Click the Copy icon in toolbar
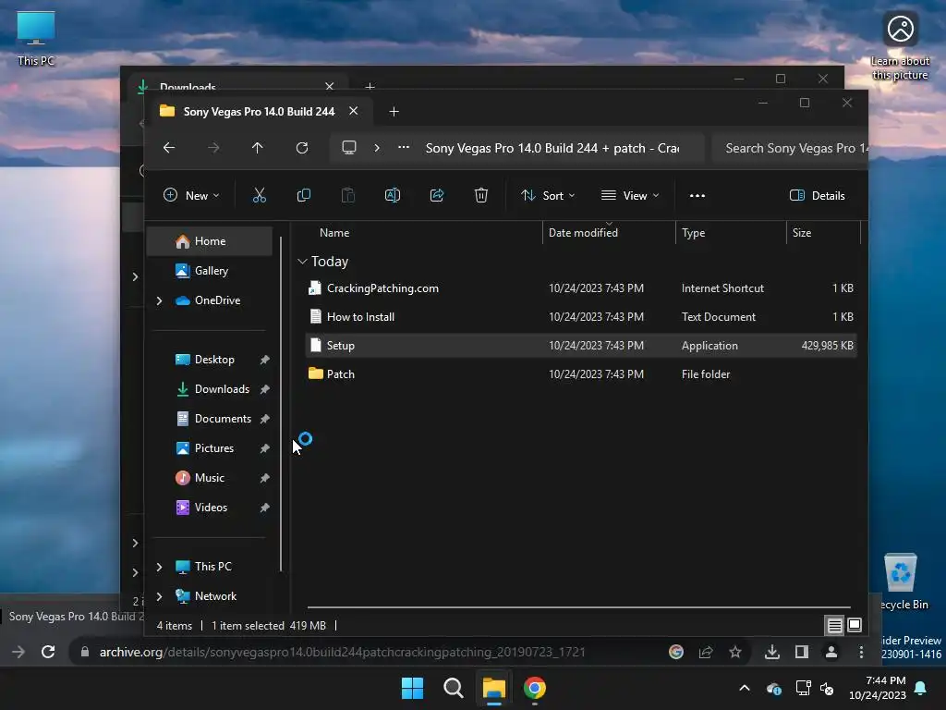Image resolution: width=946 pixels, height=710 pixels. coord(303,196)
